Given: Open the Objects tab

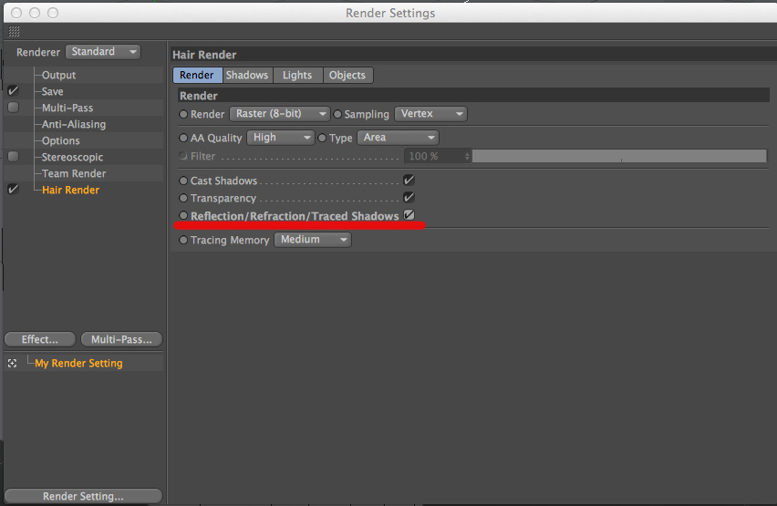Looking at the screenshot, I should [347, 75].
